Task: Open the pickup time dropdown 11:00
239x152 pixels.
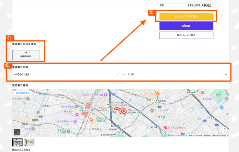Action: point(175,75)
